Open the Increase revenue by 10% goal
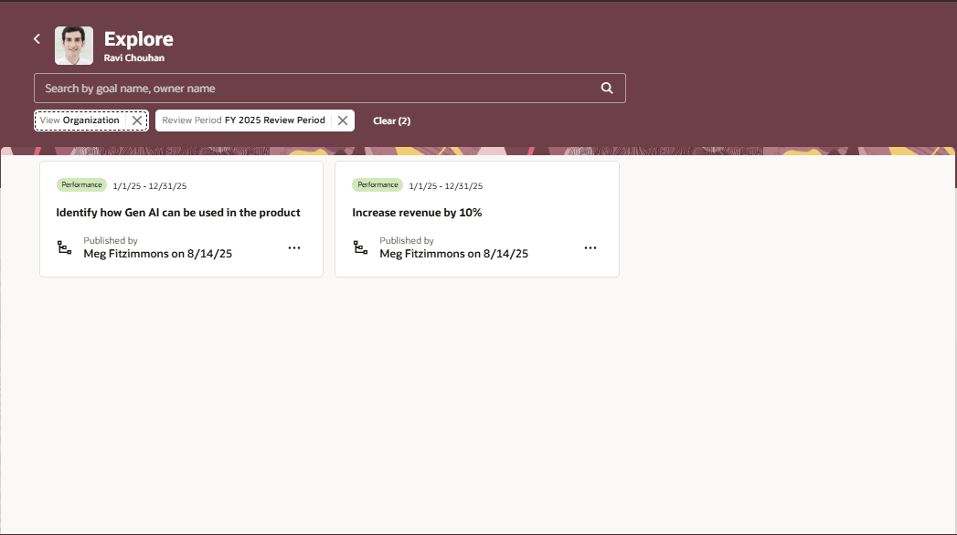Image resolution: width=957 pixels, height=535 pixels. [416, 212]
